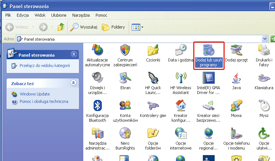Click Przełącz do widoku kategorii link

point(44,66)
